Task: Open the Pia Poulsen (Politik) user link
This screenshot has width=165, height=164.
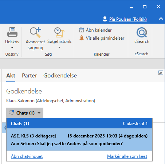Action: 128,19
